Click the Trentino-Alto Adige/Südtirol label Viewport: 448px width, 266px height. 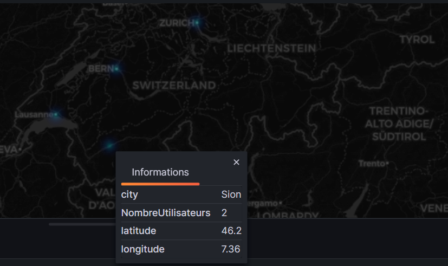399,124
